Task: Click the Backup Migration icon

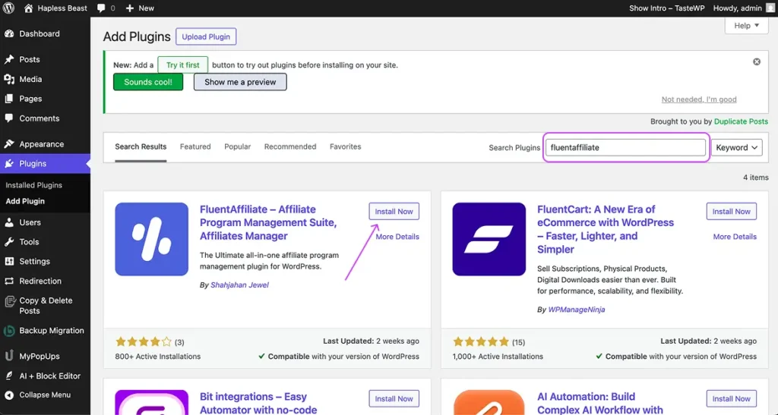Action: click(9, 331)
